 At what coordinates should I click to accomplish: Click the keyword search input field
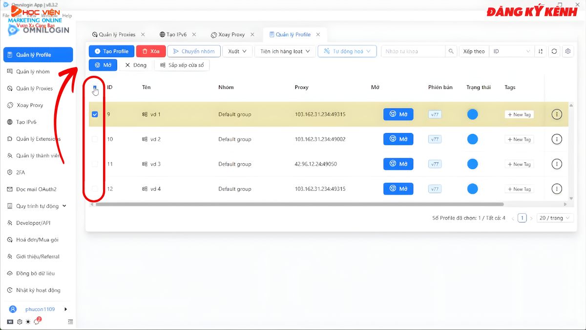click(413, 51)
